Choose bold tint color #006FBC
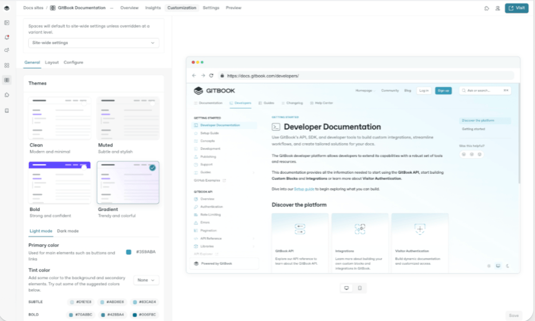This screenshot has width=535, height=321. click(x=144, y=315)
